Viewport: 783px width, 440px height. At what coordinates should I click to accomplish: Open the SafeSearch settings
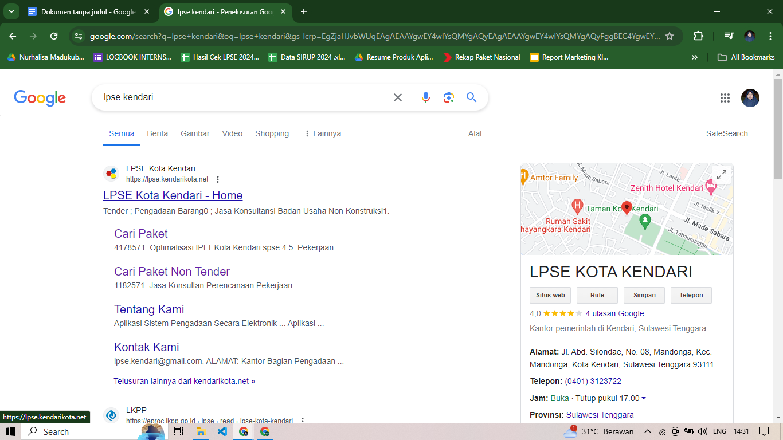point(727,133)
